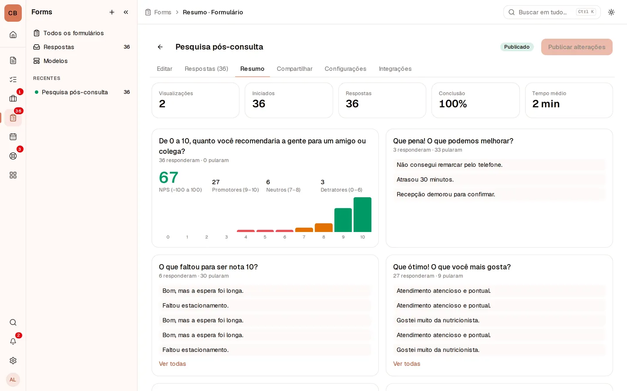The height and width of the screenshot is (391, 627).
Task: Open the Integrações tab
Action: (395, 69)
